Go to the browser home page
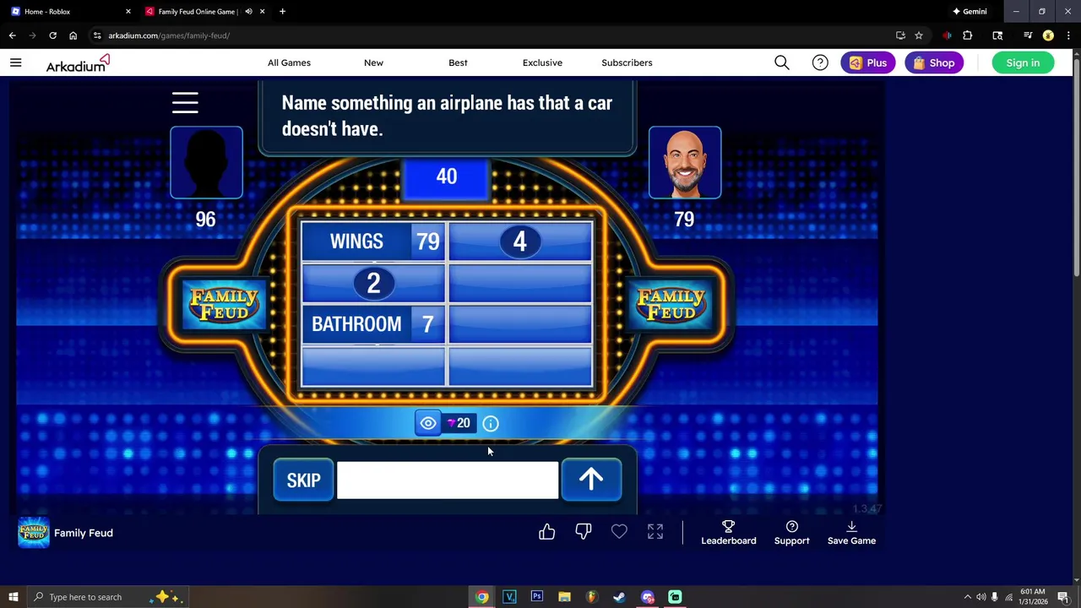The width and height of the screenshot is (1081, 608). pos(73,35)
